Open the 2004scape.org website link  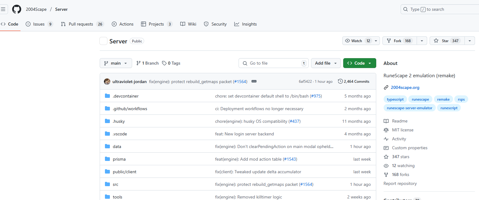(x=405, y=87)
